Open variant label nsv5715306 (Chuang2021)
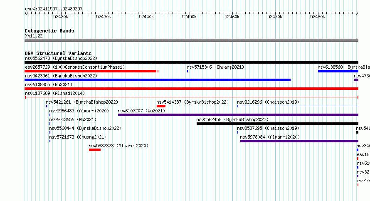This screenshot has width=370, height=201. (215, 67)
